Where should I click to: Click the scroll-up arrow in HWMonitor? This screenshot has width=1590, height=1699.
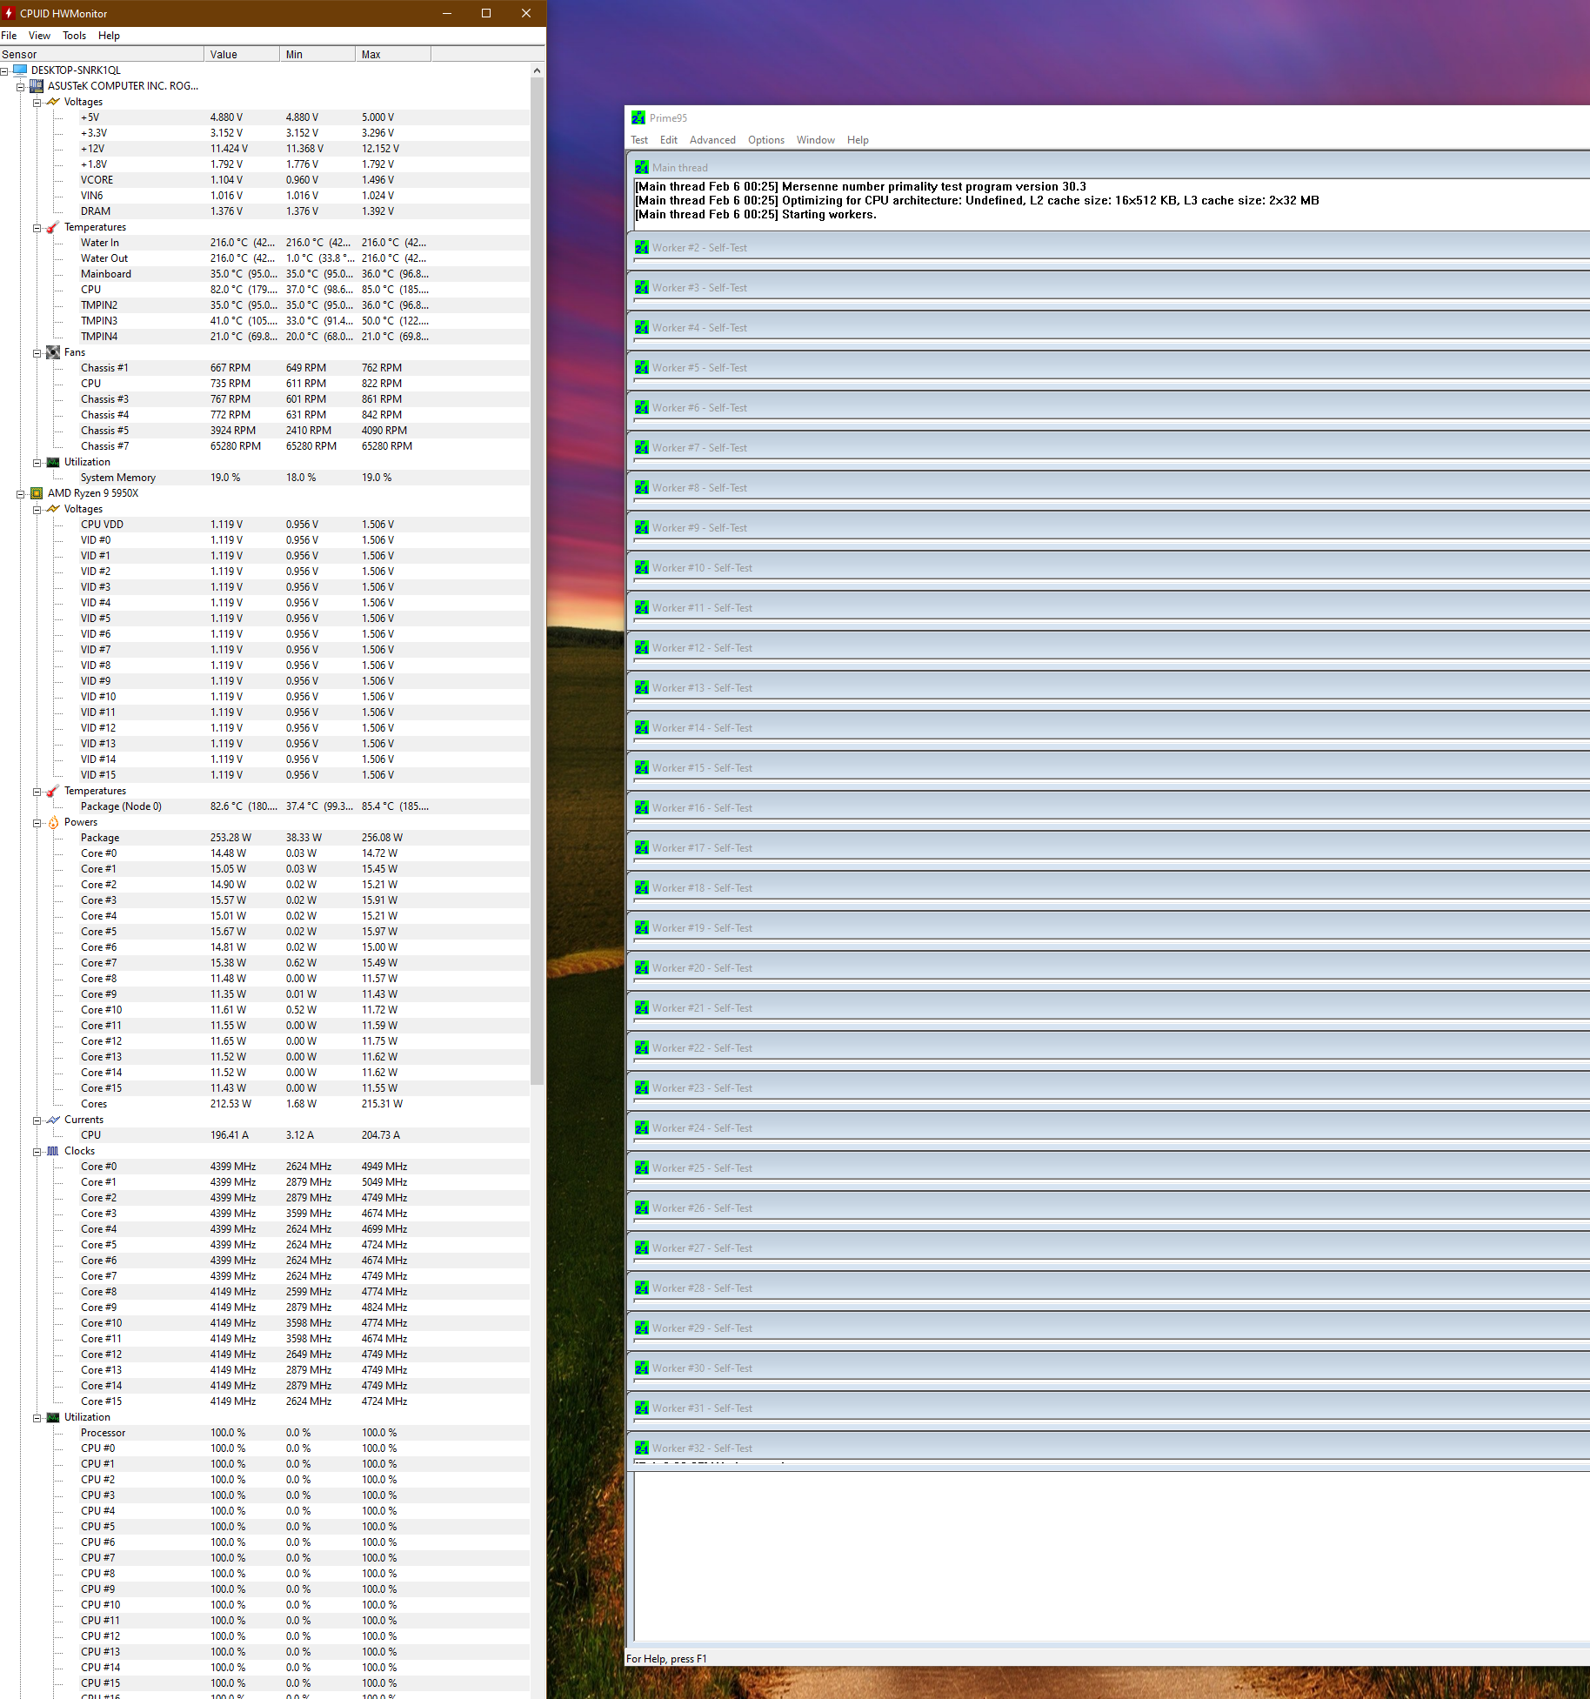(537, 70)
